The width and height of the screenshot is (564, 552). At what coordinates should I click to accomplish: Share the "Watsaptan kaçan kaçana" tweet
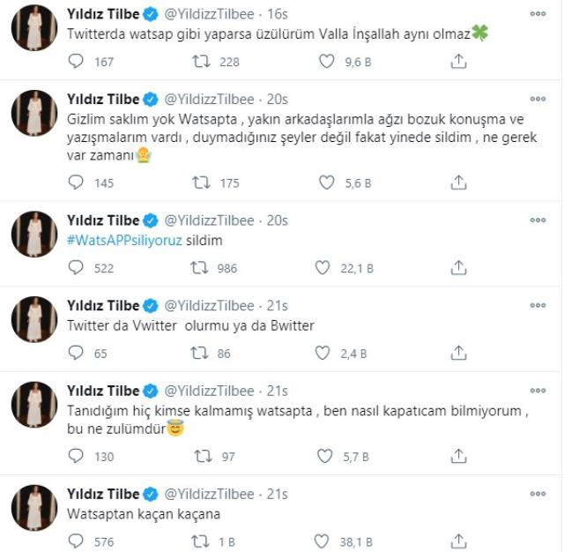pos(457,541)
